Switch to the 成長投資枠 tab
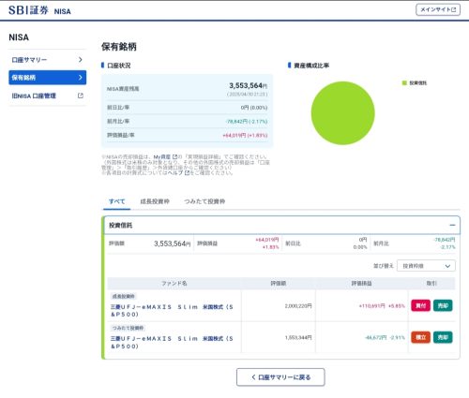This screenshot has height=398, width=469. [x=155, y=201]
